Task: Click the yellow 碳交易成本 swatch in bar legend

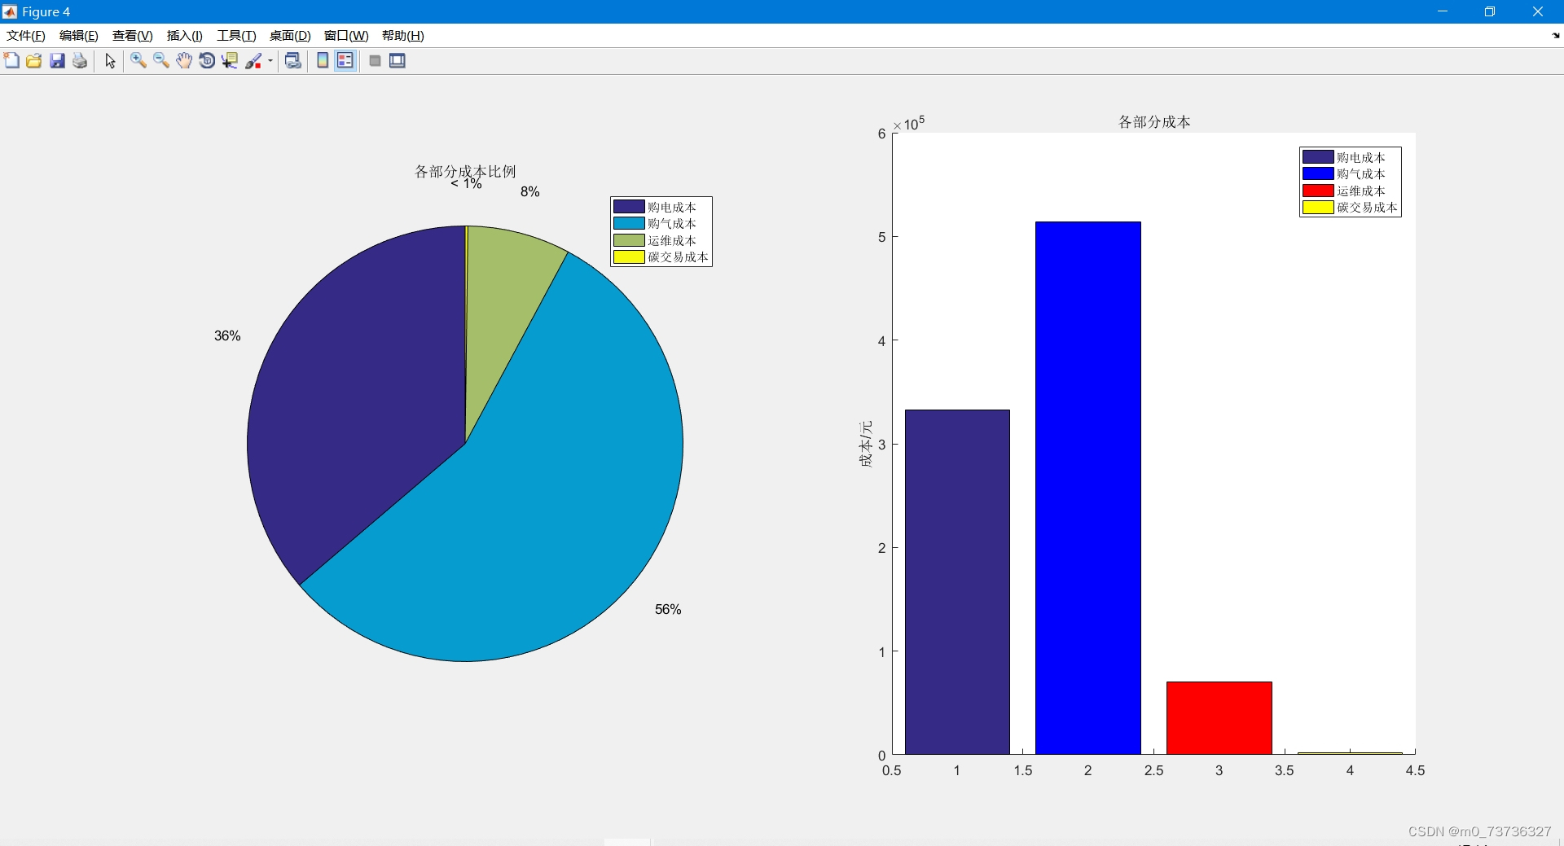Action: (x=1318, y=208)
